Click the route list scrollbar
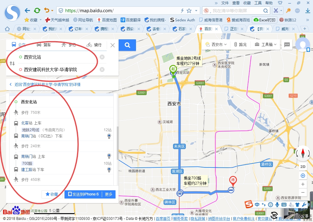 point(118,142)
